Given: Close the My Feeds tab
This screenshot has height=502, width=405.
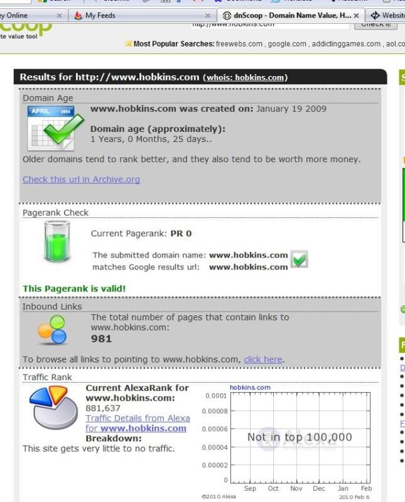Looking at the screenshot, I should [x=208, y=15].
